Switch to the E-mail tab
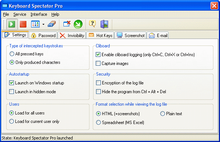 click(158, 35)
